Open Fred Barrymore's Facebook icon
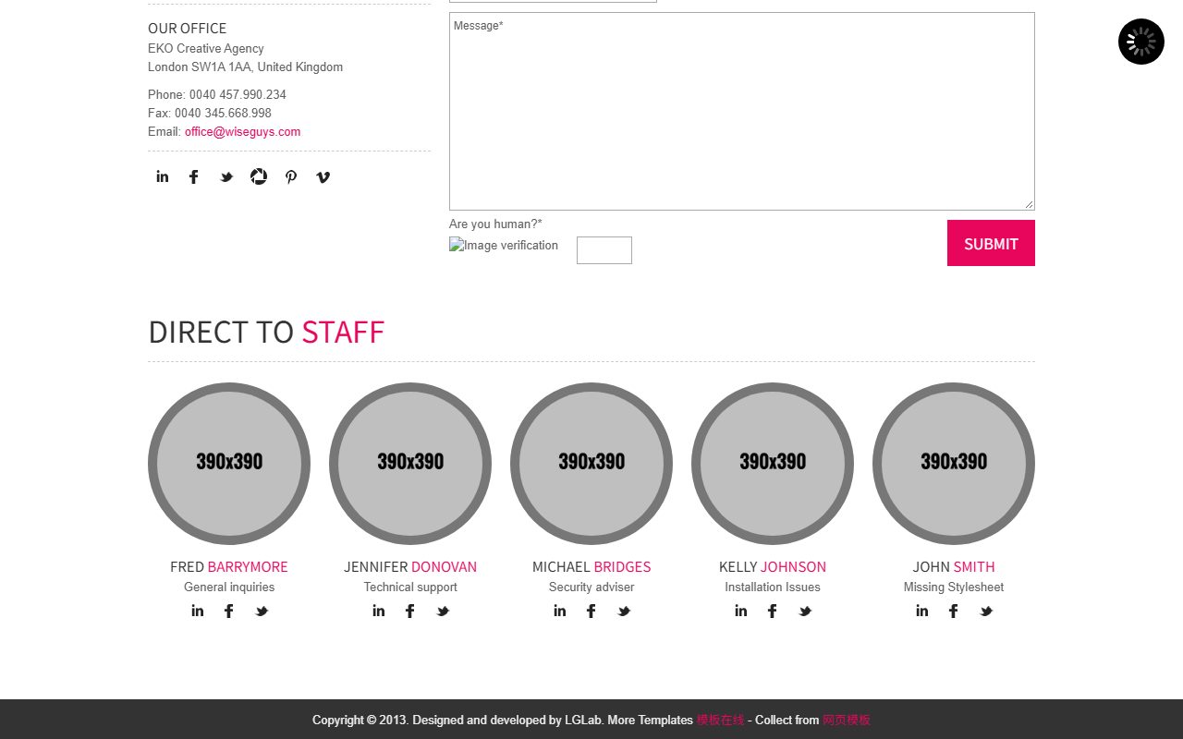1183x739 pixels. pyautogui.click(x=229, y=611)
